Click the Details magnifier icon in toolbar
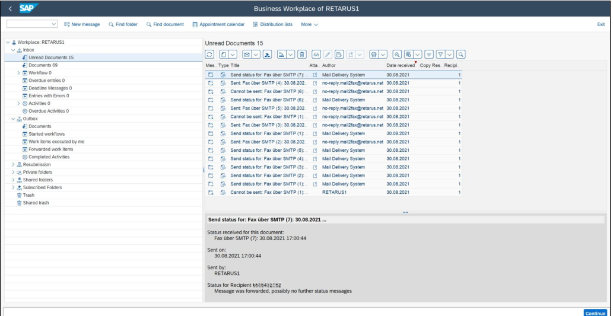 pyautogui.click(x=397, y=55)
